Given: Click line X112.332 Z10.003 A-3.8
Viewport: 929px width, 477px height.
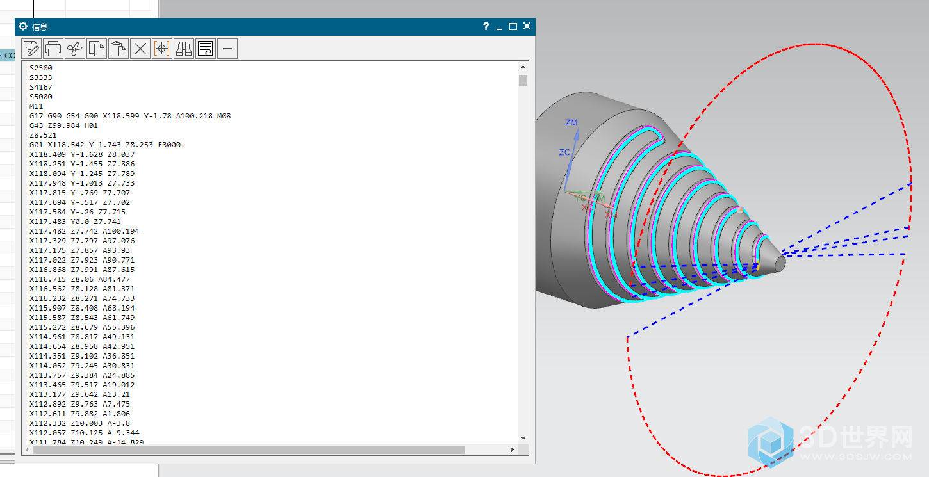Looking at the screenshot, I should coord(79,423).
